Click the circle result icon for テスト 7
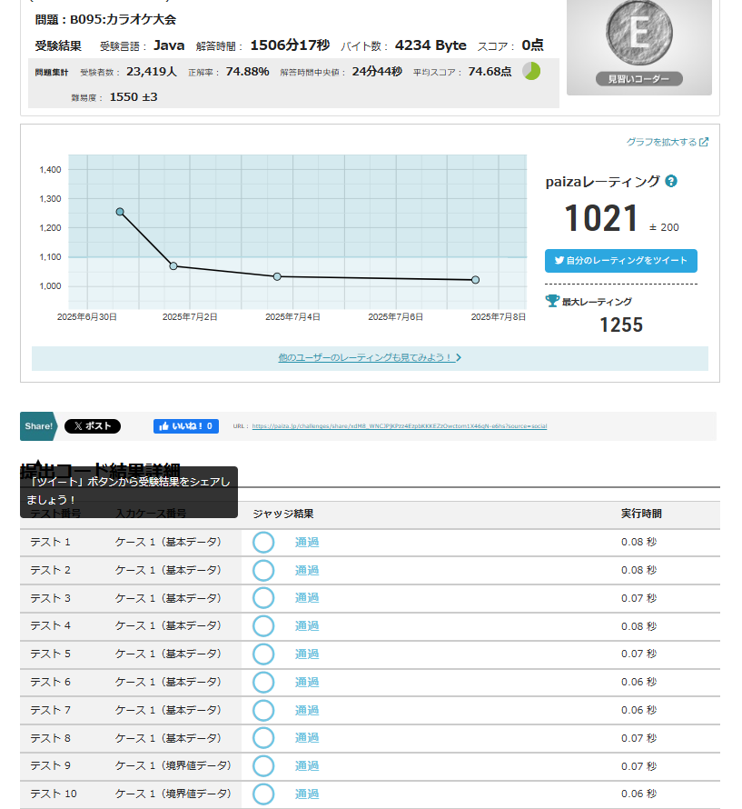The height and width of the screenshot is (809, 742). (x=263, y=710)
